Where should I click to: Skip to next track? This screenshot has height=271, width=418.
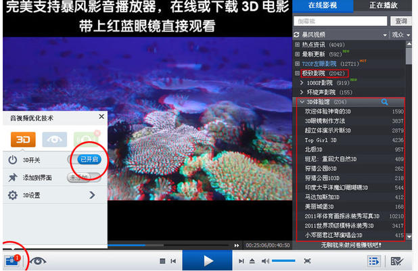tap(241, 261)
